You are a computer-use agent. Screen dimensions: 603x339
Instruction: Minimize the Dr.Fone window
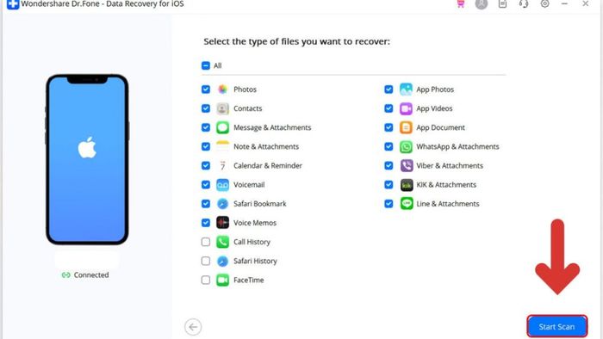point(564,3)
